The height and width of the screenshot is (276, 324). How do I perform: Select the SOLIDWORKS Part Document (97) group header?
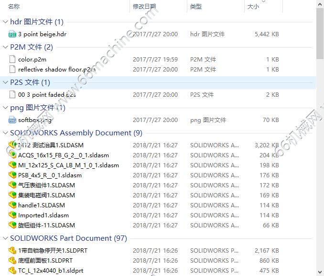point(69,238)
